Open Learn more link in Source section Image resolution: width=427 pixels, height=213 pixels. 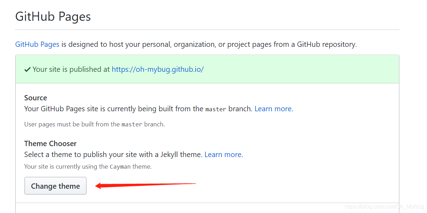tap(273, 109)
